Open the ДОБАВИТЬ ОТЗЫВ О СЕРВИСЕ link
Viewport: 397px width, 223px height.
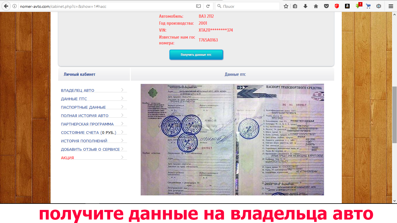click(x=90, y=149)
